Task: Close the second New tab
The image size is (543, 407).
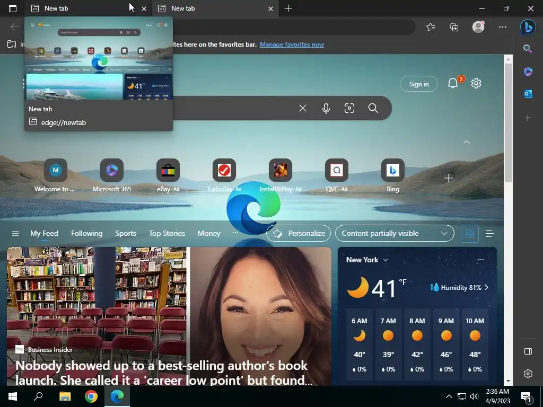Action: [271, 8]
